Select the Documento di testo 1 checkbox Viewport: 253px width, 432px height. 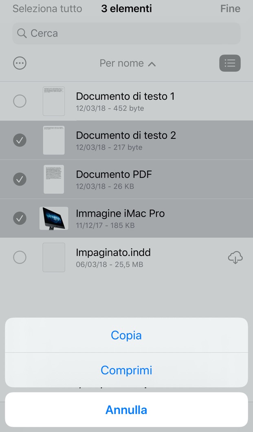coord(20,101)
